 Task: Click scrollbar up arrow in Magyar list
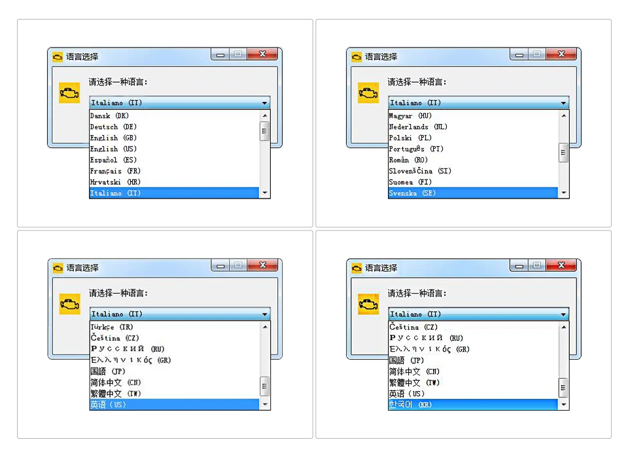pyautogui.click(x=563, y=116)
